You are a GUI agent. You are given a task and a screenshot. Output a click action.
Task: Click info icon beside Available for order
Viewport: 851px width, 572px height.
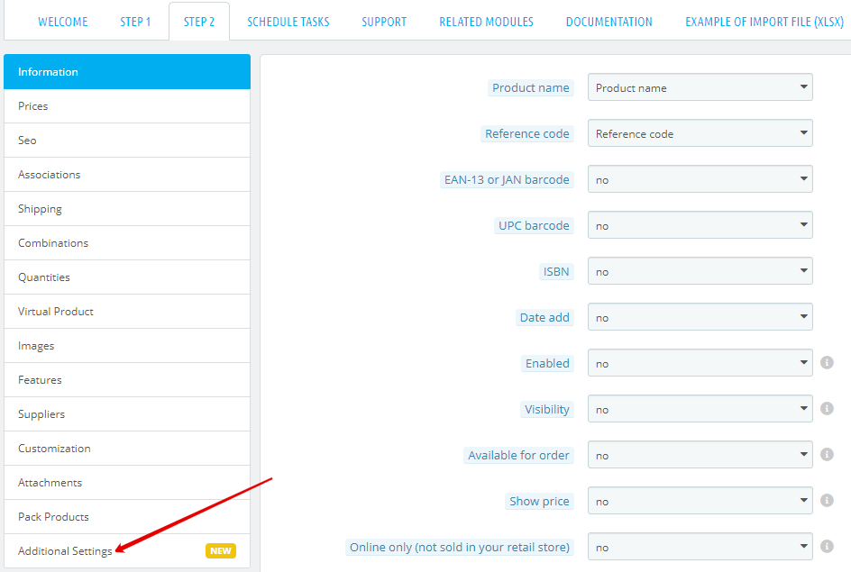pos(827,454)
